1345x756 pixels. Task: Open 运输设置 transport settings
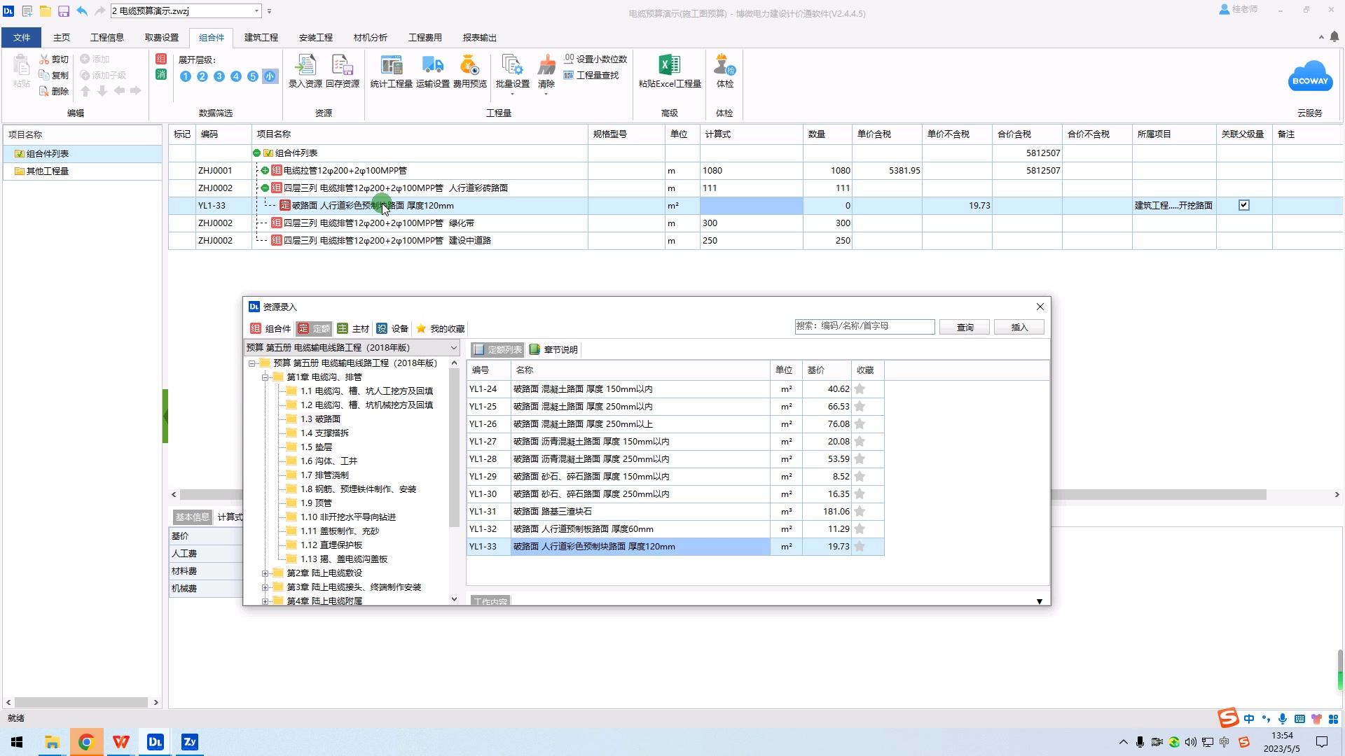tap(432, 71)
